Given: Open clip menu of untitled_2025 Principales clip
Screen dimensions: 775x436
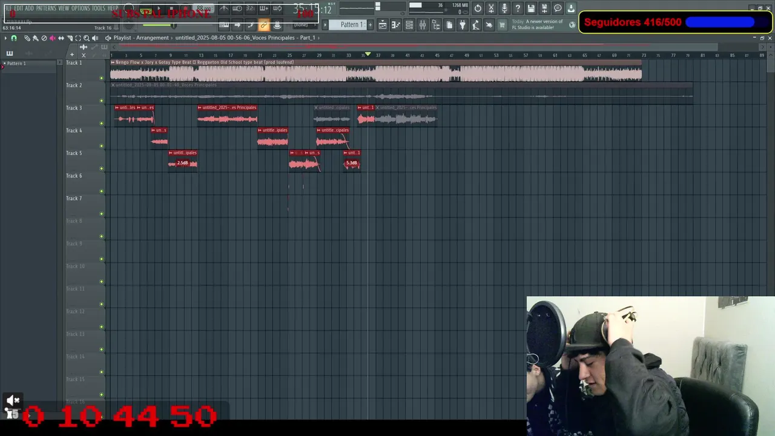Looking at the screenshot, I should click(x=200, y=108).
